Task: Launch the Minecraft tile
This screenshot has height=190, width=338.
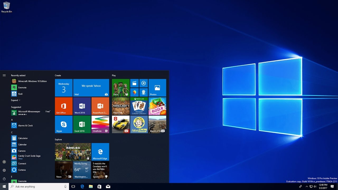Action: click(121, 106)
